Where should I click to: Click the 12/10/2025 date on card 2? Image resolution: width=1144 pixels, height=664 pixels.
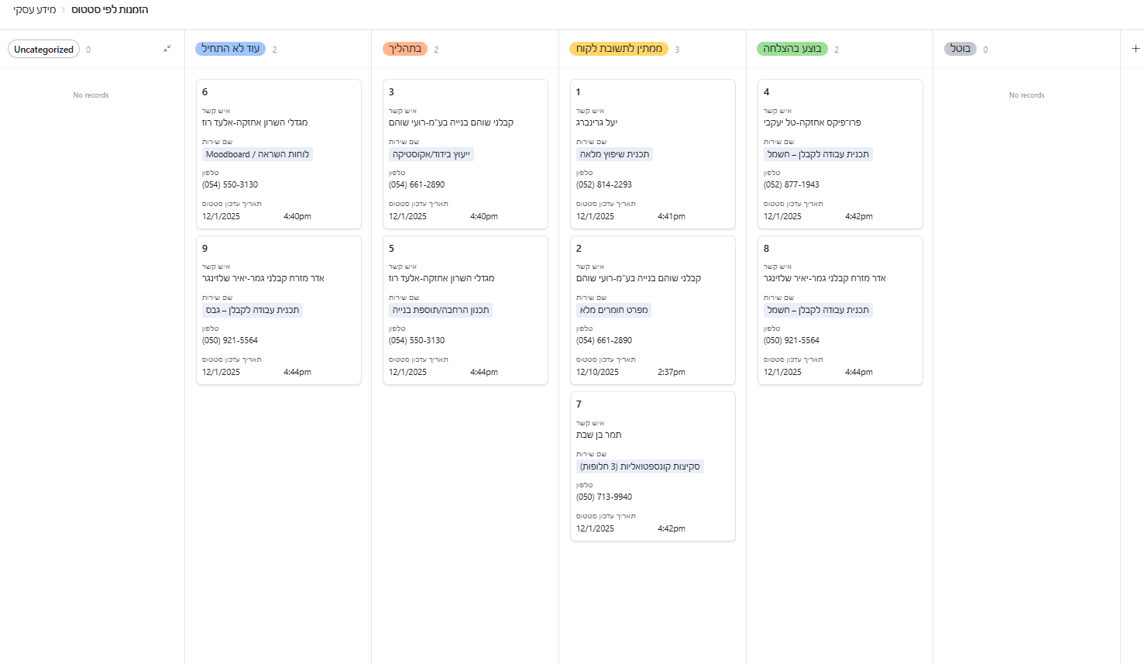[597, 372]
